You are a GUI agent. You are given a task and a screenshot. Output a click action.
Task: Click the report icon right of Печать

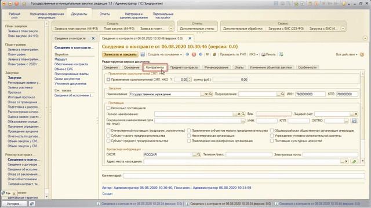(281, 54)
